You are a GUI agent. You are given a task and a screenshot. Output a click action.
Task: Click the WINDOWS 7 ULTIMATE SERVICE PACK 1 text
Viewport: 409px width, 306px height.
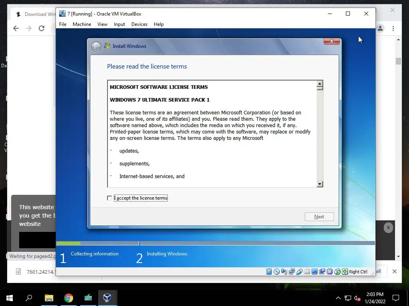pos(160,100)
